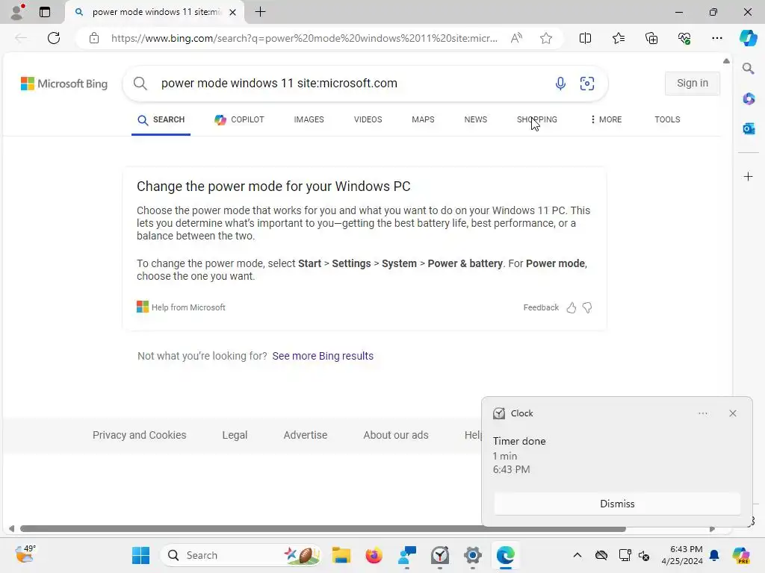Select the SEARCH tab
Viewport: 765px width, 573px height.
pos(161,120)
